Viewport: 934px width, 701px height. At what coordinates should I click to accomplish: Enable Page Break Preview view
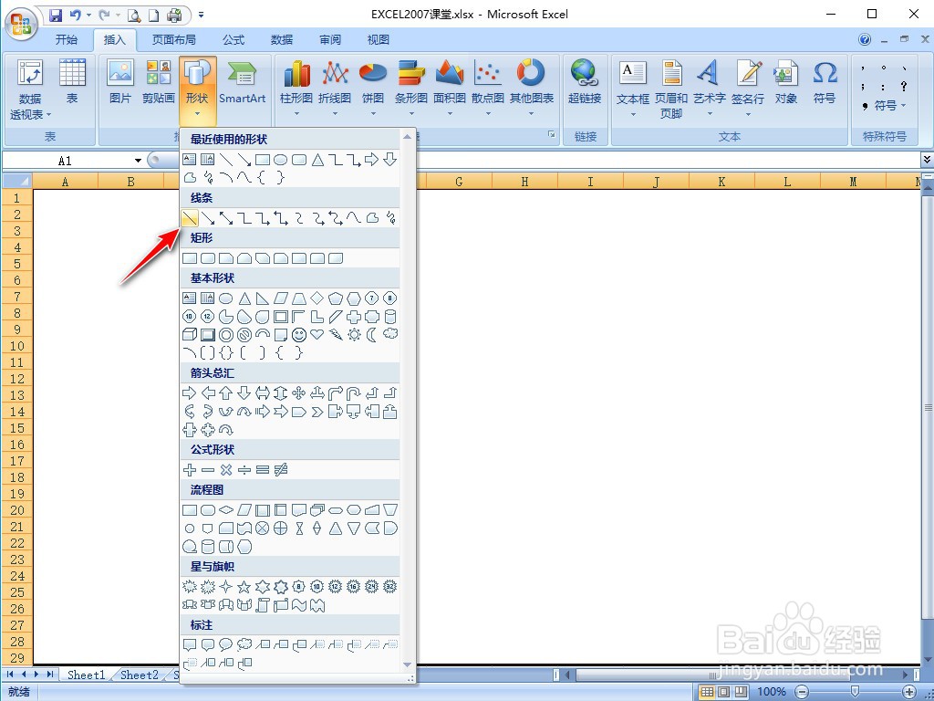741,692
